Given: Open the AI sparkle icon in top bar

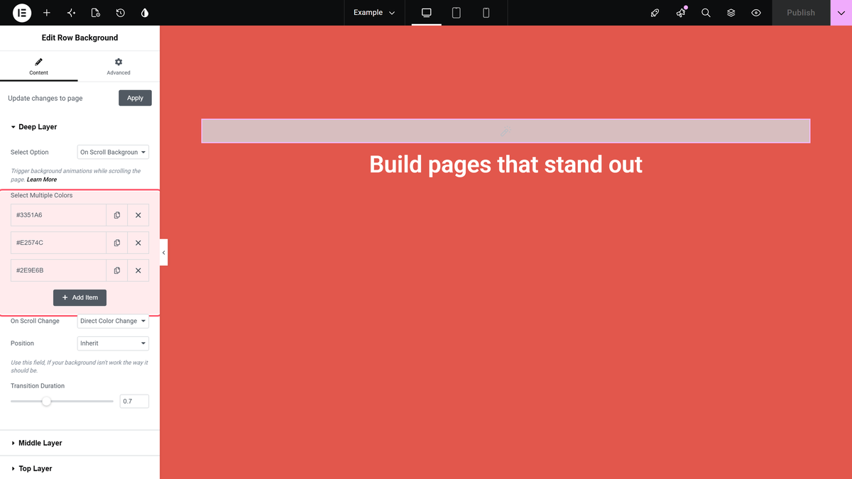Looking at the screenshot, I should pyautogui.click(x=71, y=13).
